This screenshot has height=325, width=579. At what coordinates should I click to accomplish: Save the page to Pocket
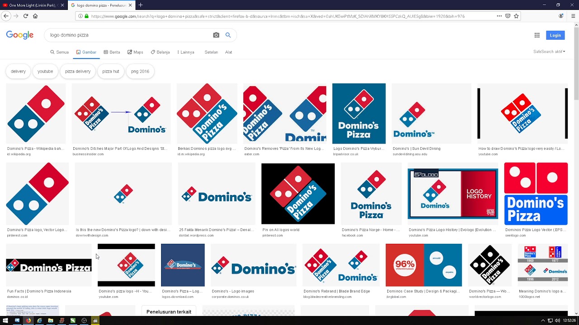508,16
